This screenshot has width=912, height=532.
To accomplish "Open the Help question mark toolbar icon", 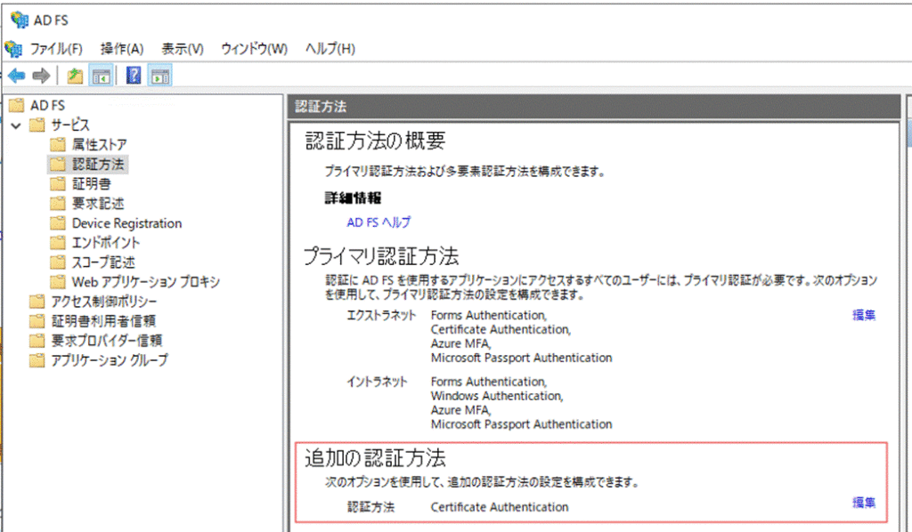I will [x=134, y=76].
